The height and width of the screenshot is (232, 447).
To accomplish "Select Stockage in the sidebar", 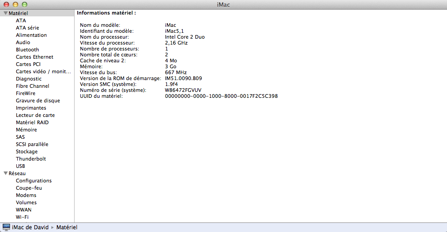I will [x=27, y=151].
